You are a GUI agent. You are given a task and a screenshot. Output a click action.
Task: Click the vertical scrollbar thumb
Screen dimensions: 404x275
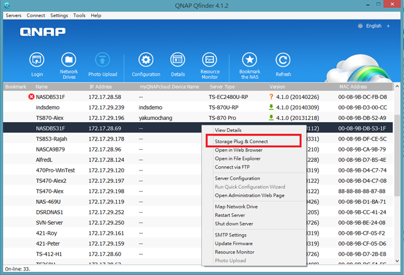pyautogui.click(x=397, y=155)
